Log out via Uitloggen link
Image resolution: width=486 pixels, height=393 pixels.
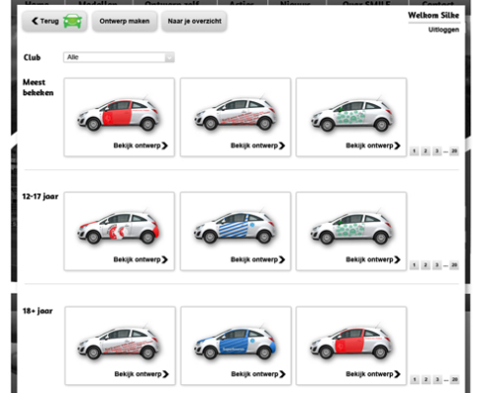(444, 29)
